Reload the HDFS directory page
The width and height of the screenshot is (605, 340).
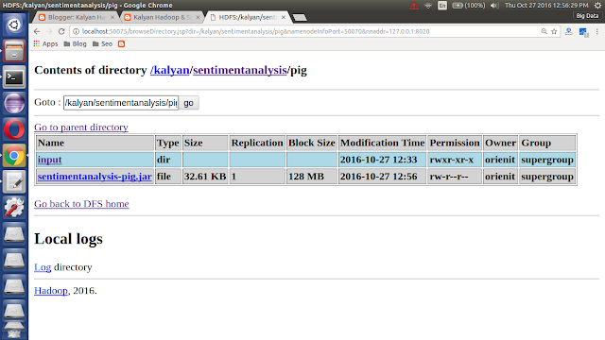[61, 31]
